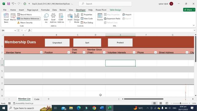Customize Quick Access Toolbar dropdown

pos(29,4)
